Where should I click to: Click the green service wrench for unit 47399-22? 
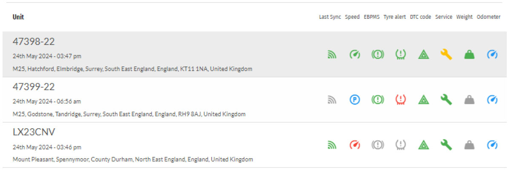coord(446,100)
